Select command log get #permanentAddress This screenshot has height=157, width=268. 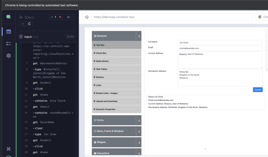[49, 63]
